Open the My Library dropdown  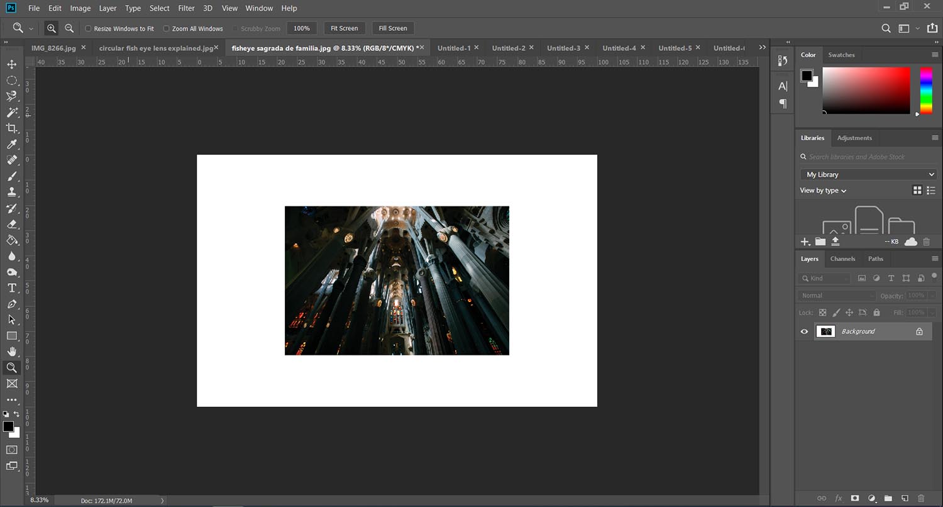pyautogui.click(x=868, y=174)
